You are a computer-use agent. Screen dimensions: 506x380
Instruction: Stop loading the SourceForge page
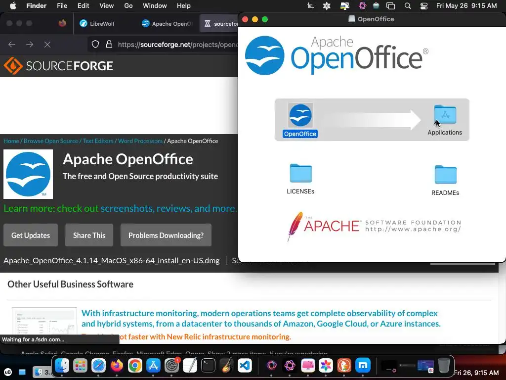(47, 44)
